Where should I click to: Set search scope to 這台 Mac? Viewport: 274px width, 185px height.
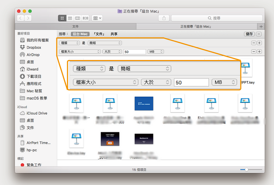[80, 34]
